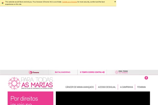Image resolution: width=158 pixels, height=105 pixels.
Task: Open the Femama logo link in top strip
Action: tap(34, 72)
